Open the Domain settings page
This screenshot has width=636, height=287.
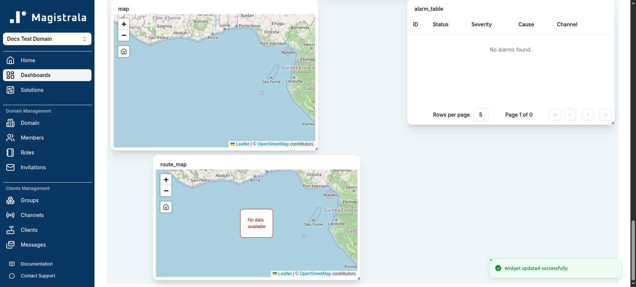pos(47,123)
